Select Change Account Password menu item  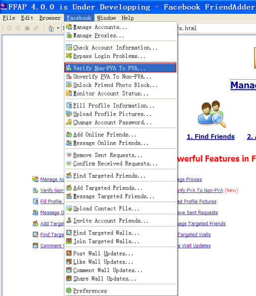[x=121, y=122]
